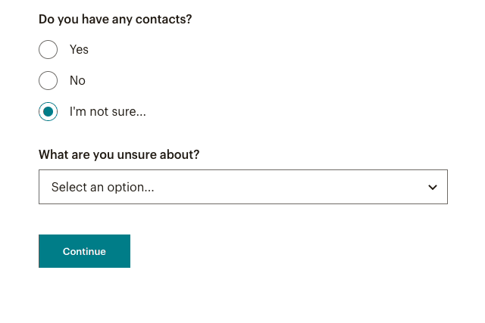Viewport: 485px width, 323px height.
Task: Click the "Select an option..." placeholder text
Action: pos(103,187)
